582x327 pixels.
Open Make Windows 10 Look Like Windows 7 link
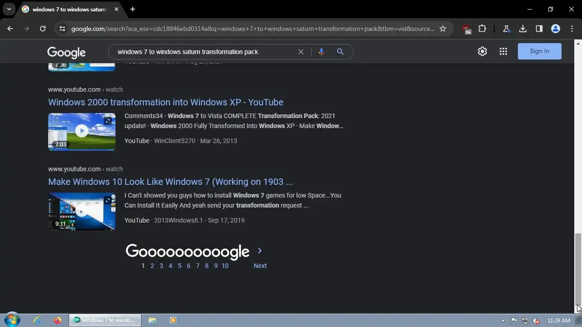coord(171,182)
